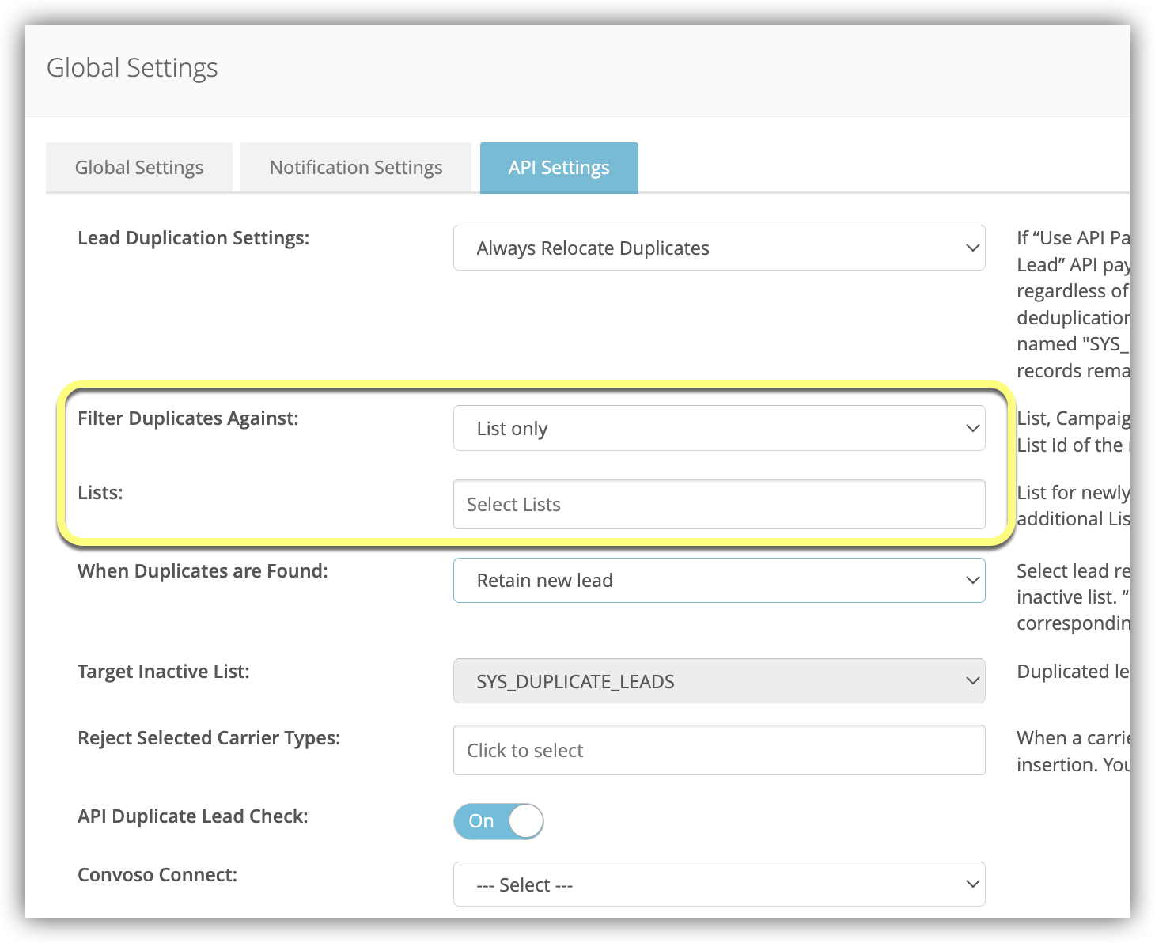1155x943 pixels.
Task: Expand the SYS_DUPLICATE_LEADS dropdown
Action: [718, 681]
